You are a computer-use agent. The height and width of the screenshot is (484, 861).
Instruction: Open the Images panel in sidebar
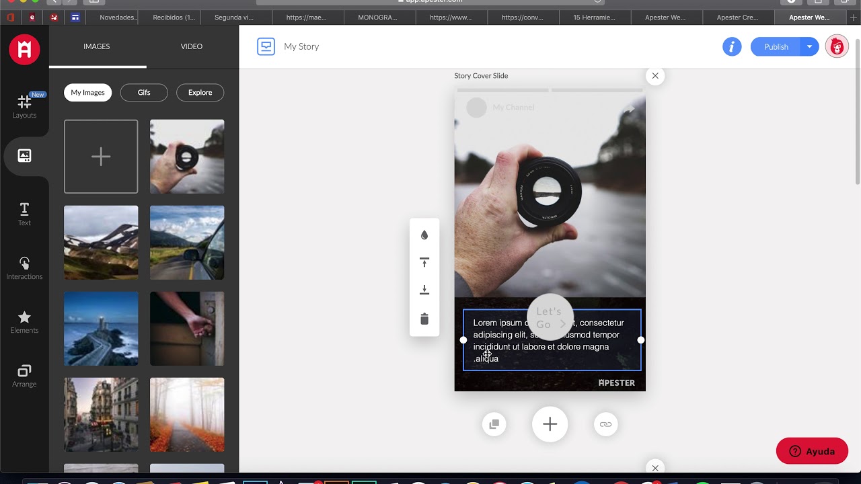[x=24, y=156]
